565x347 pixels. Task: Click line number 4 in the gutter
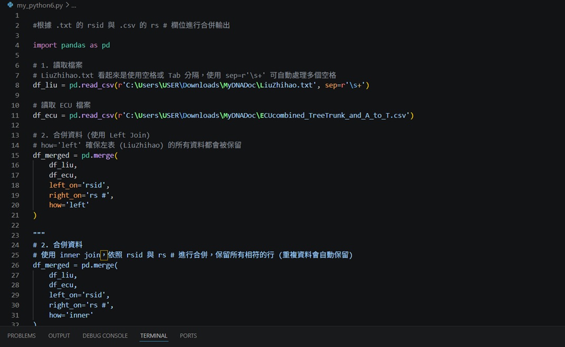coord(17,45)
